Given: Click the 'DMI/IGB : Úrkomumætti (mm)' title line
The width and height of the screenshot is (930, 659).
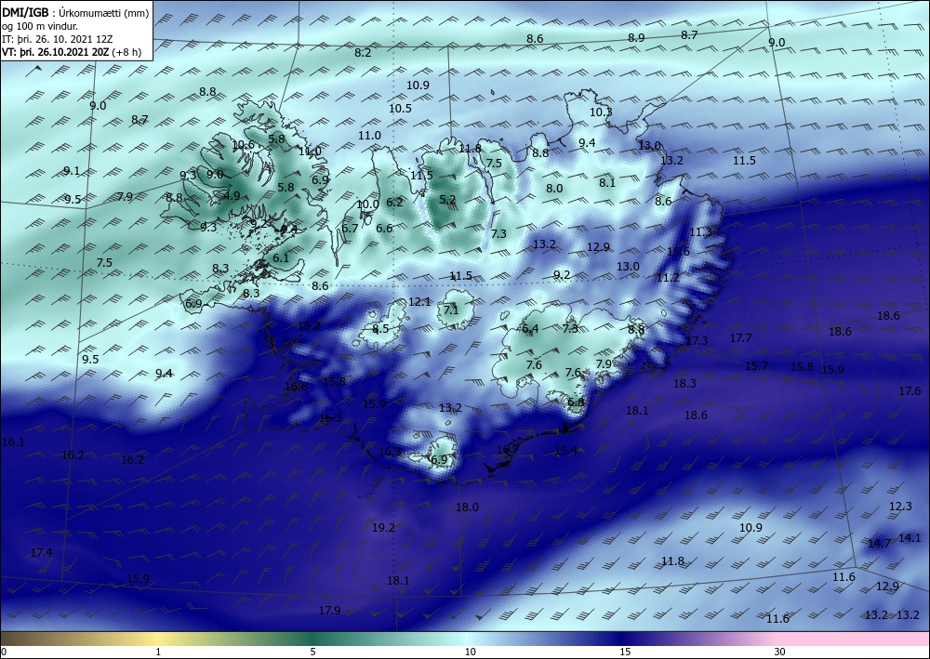Looking at the screenshot, I should (76, 12).
